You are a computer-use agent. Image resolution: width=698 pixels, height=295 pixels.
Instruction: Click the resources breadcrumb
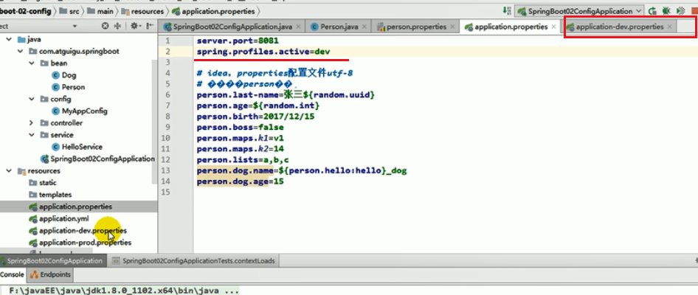[x=143, y=10]
